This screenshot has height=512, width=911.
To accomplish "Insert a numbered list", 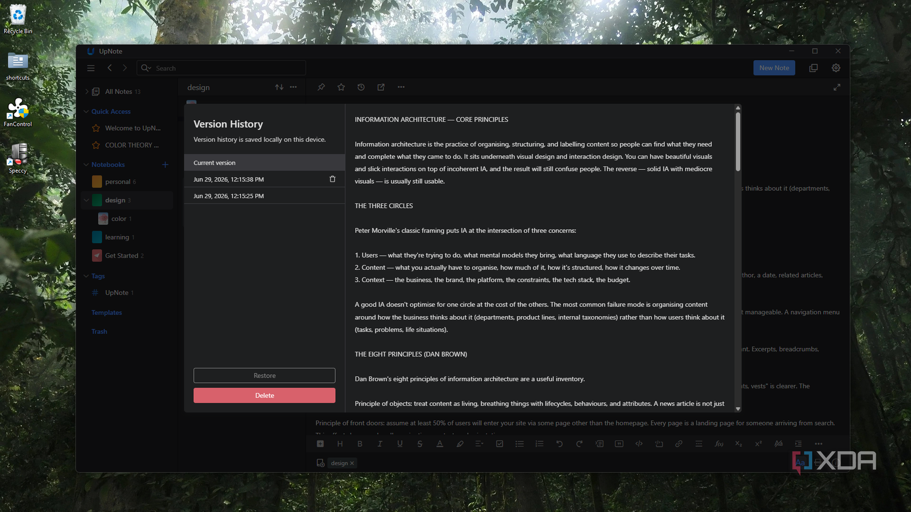I will (x=539, y=444).
